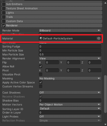Viewport: 107px width, 126px height.
Task: Check the Custom Vertex Streams checkbox
Action: point(41,86)
